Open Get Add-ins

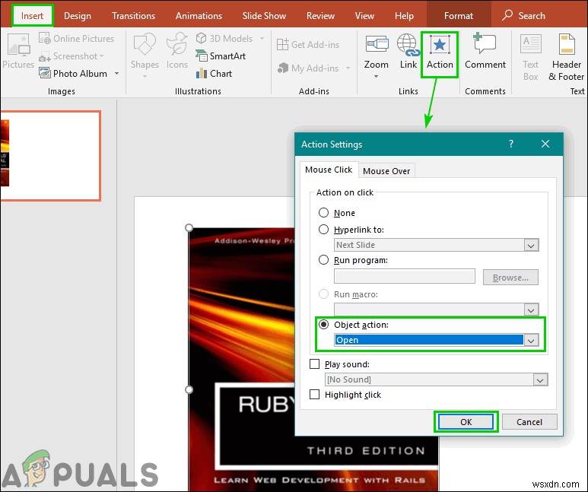(308, 45)
